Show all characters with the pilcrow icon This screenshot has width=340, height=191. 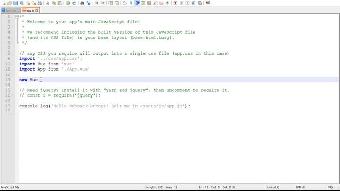(131, 3)
